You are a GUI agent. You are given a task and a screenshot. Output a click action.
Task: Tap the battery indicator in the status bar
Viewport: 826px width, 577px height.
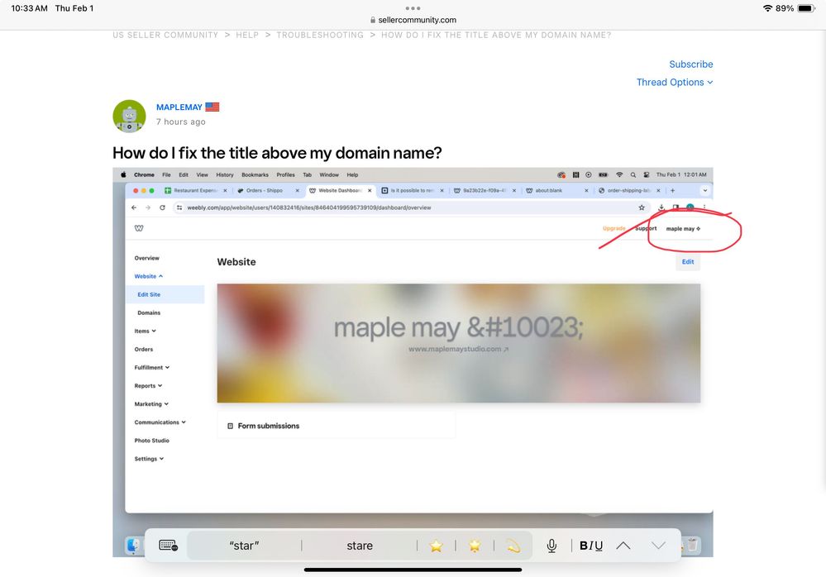tap(806, 8)
